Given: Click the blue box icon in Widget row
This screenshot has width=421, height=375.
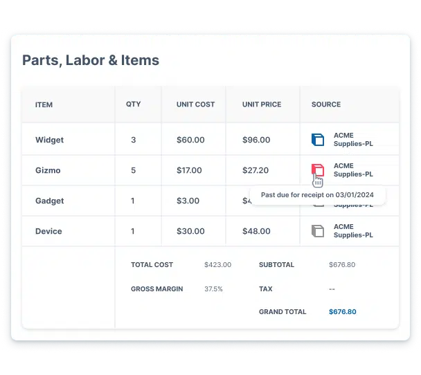Looking at the screenshot, I should pyautogui.click(x=318, y=140).
